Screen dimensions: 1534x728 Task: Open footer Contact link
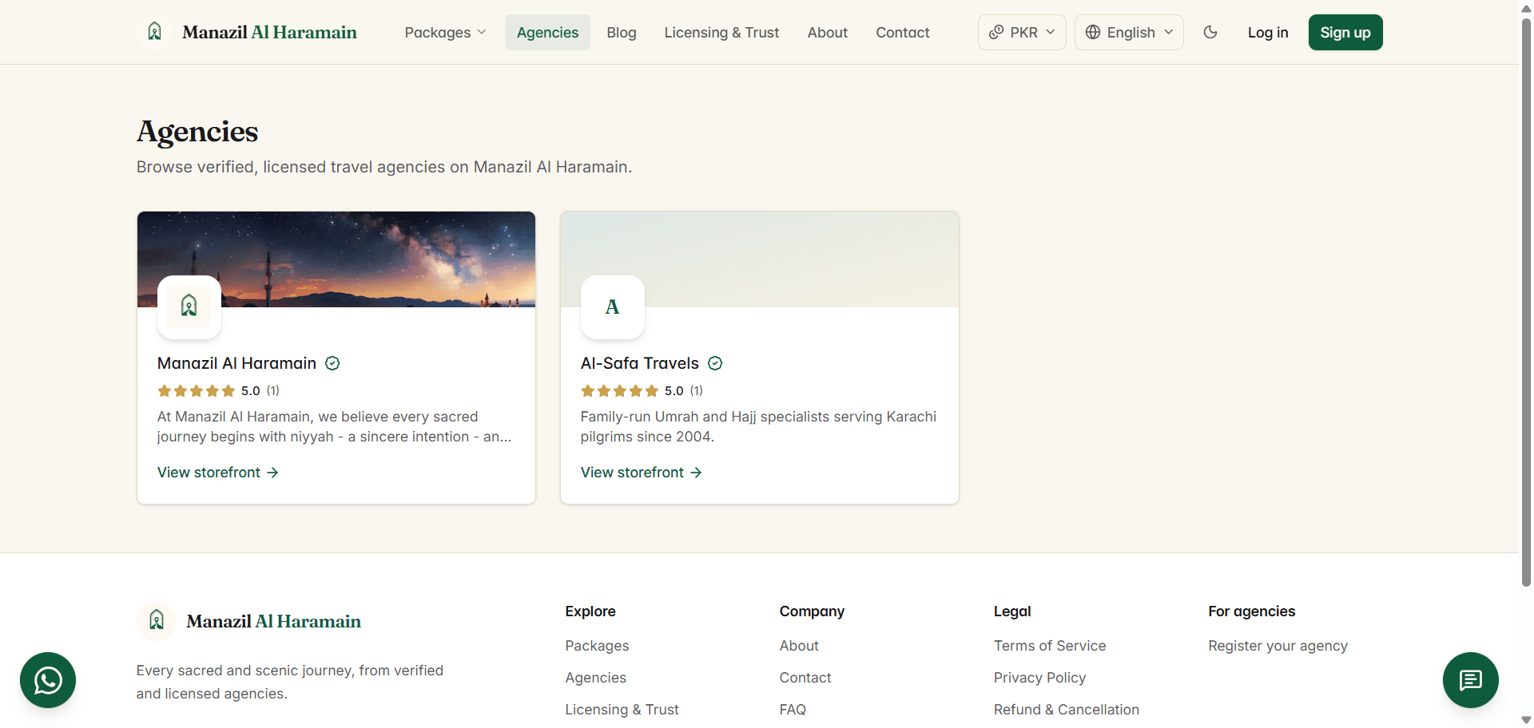pos(805,678)
